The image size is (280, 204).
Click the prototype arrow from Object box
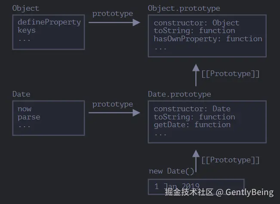coord(114,23)
